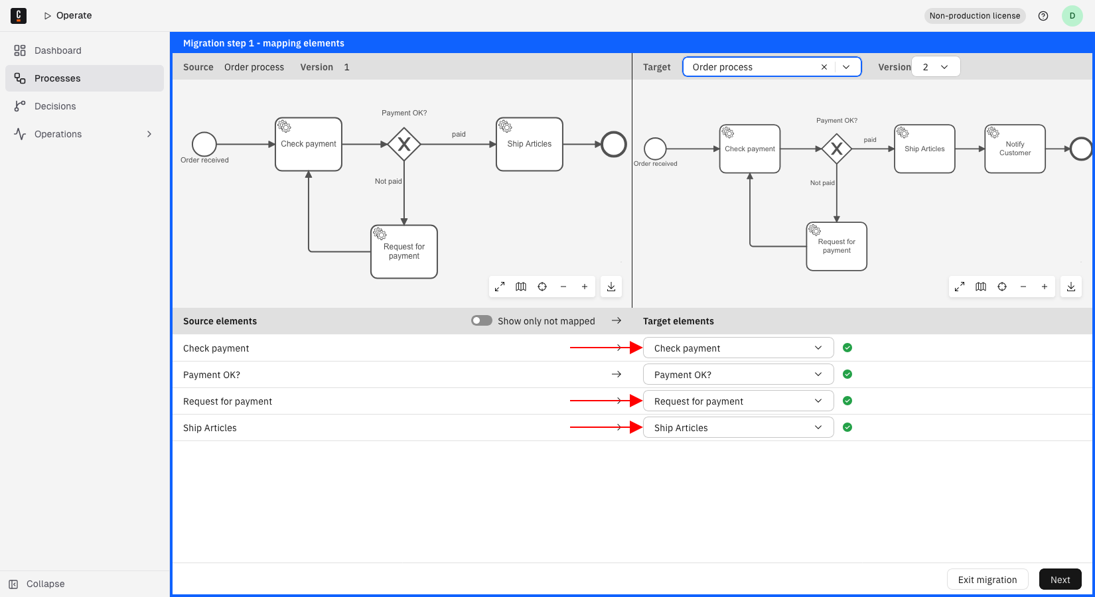Screen dimensions: 1095x597
Task: Expand the Operations sidebar submenu
Action: (x=149, y=134)
